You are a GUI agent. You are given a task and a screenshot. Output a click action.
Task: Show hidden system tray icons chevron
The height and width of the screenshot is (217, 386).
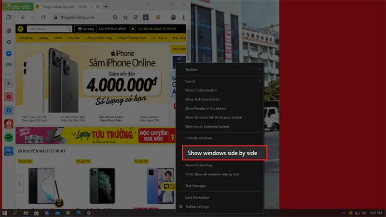pyautogui.click(x=344, y=213)
